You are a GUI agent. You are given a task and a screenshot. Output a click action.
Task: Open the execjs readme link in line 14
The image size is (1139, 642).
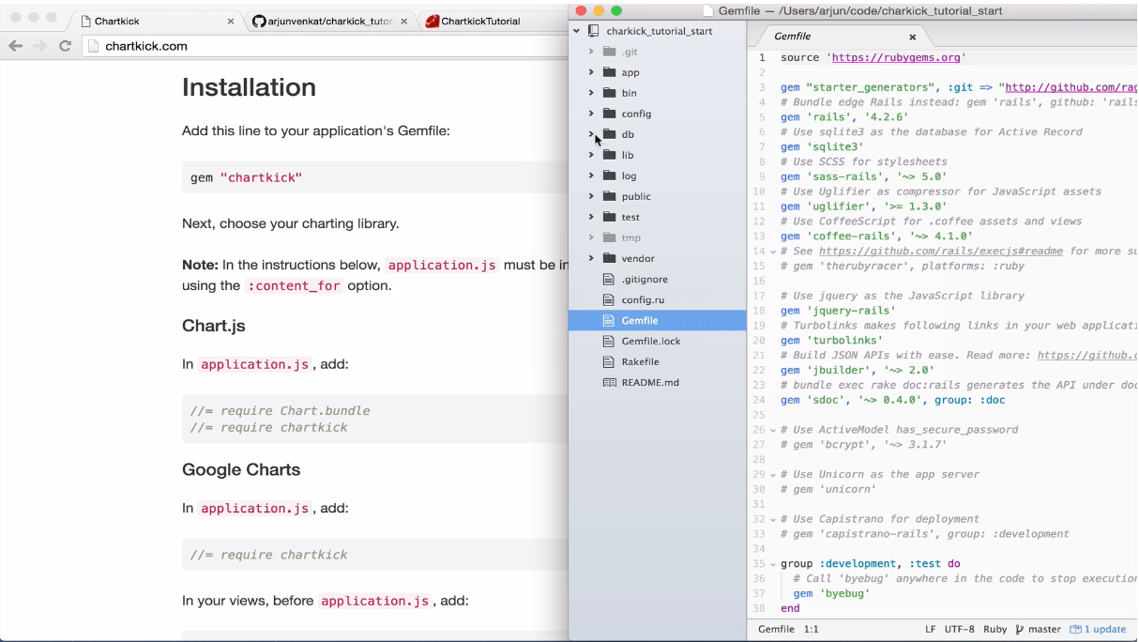pyautogui.click(x=942, y=251)
